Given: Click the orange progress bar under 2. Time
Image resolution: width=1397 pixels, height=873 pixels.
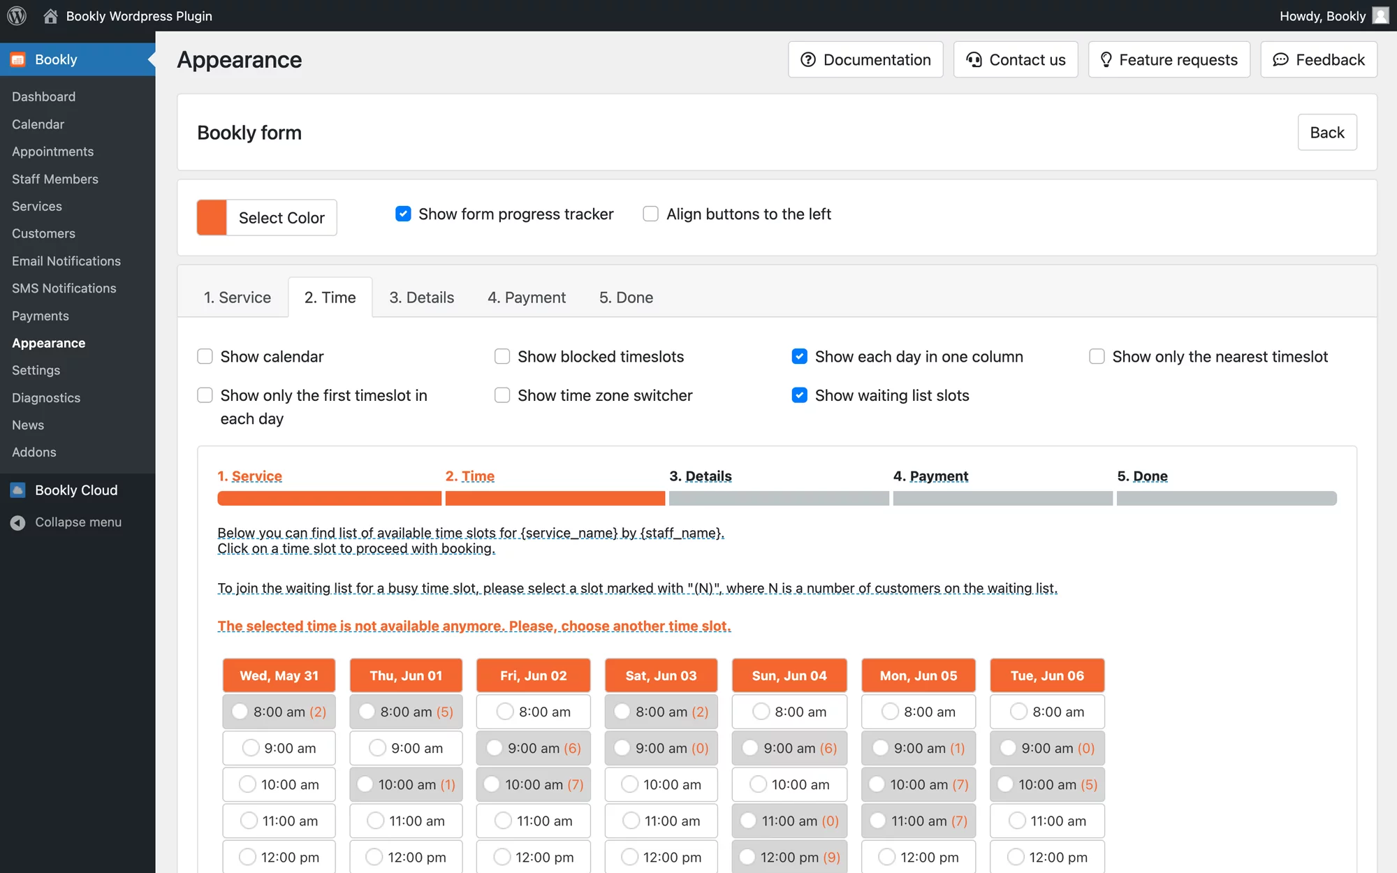Looking at the screenshot, I should point(555,498).
